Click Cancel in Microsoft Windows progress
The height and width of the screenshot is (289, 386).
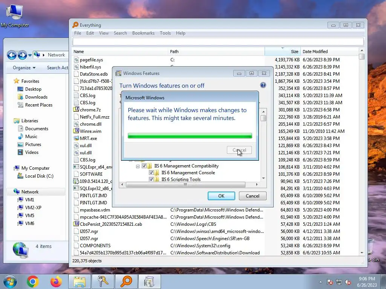click(239, 150)
